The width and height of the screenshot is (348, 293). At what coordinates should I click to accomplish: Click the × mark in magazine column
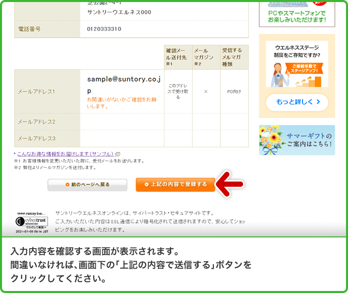[206, 91]
